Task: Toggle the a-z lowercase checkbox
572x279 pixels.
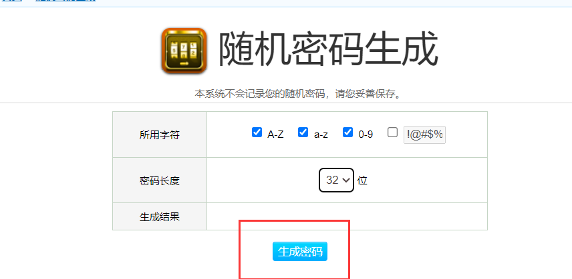Action: click(303, 133)
